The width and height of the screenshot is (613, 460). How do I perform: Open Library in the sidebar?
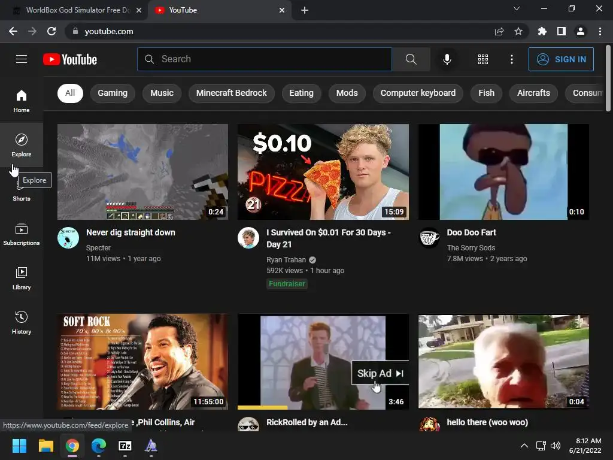click(x=22, y=278)
